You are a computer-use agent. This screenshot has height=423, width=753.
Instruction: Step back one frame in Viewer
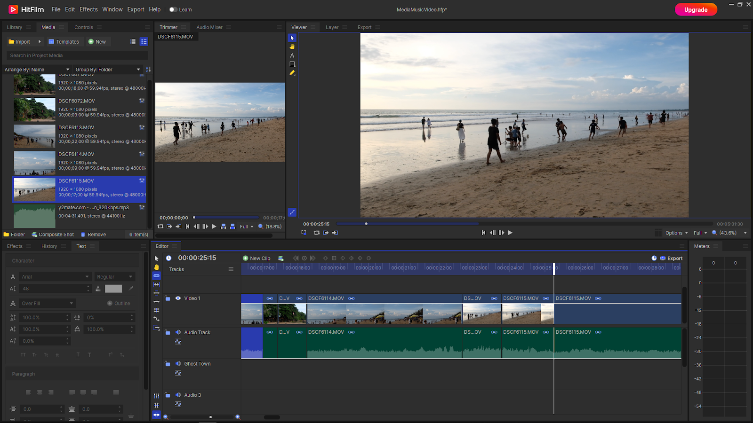coord(493,233)
